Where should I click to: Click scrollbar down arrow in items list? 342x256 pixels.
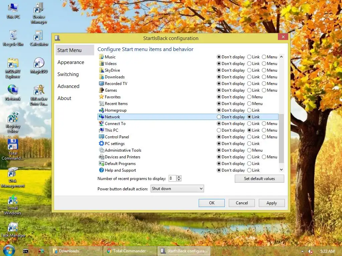click(281, 170)
